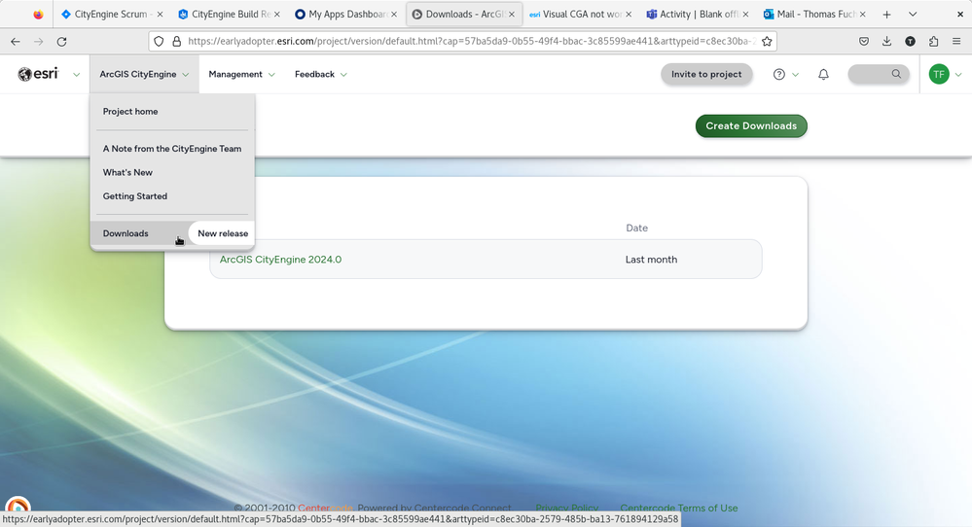Select Downloads in the menu
The width and height of the screenshot is (972, 527).
(126, 233)
